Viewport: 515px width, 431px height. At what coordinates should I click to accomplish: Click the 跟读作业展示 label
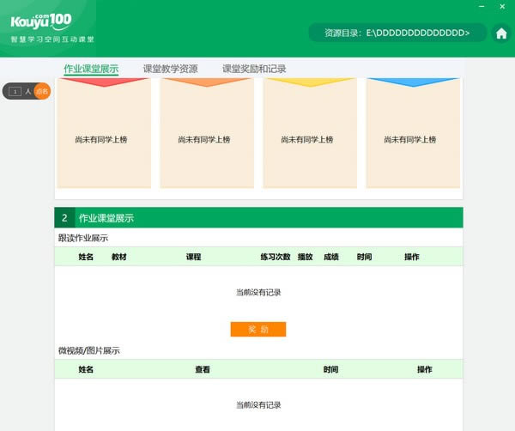tap(83, 238)
